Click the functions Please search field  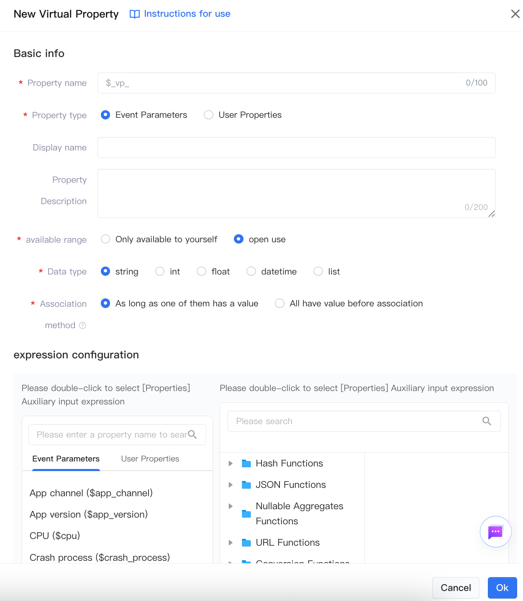[364, 421]
